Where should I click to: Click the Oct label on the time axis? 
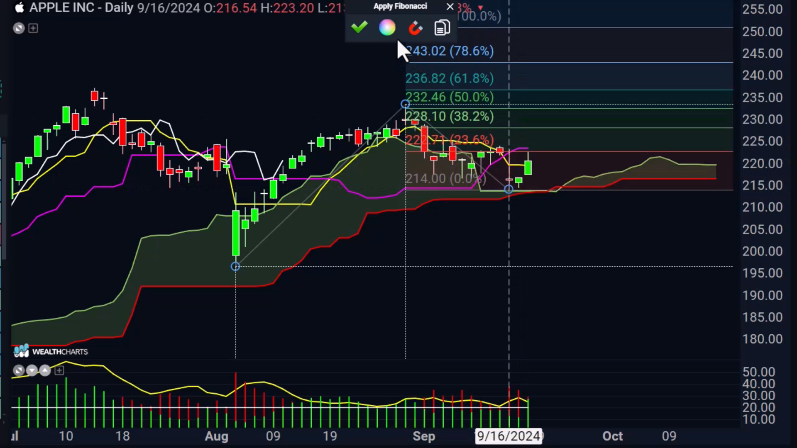(612, 436)
